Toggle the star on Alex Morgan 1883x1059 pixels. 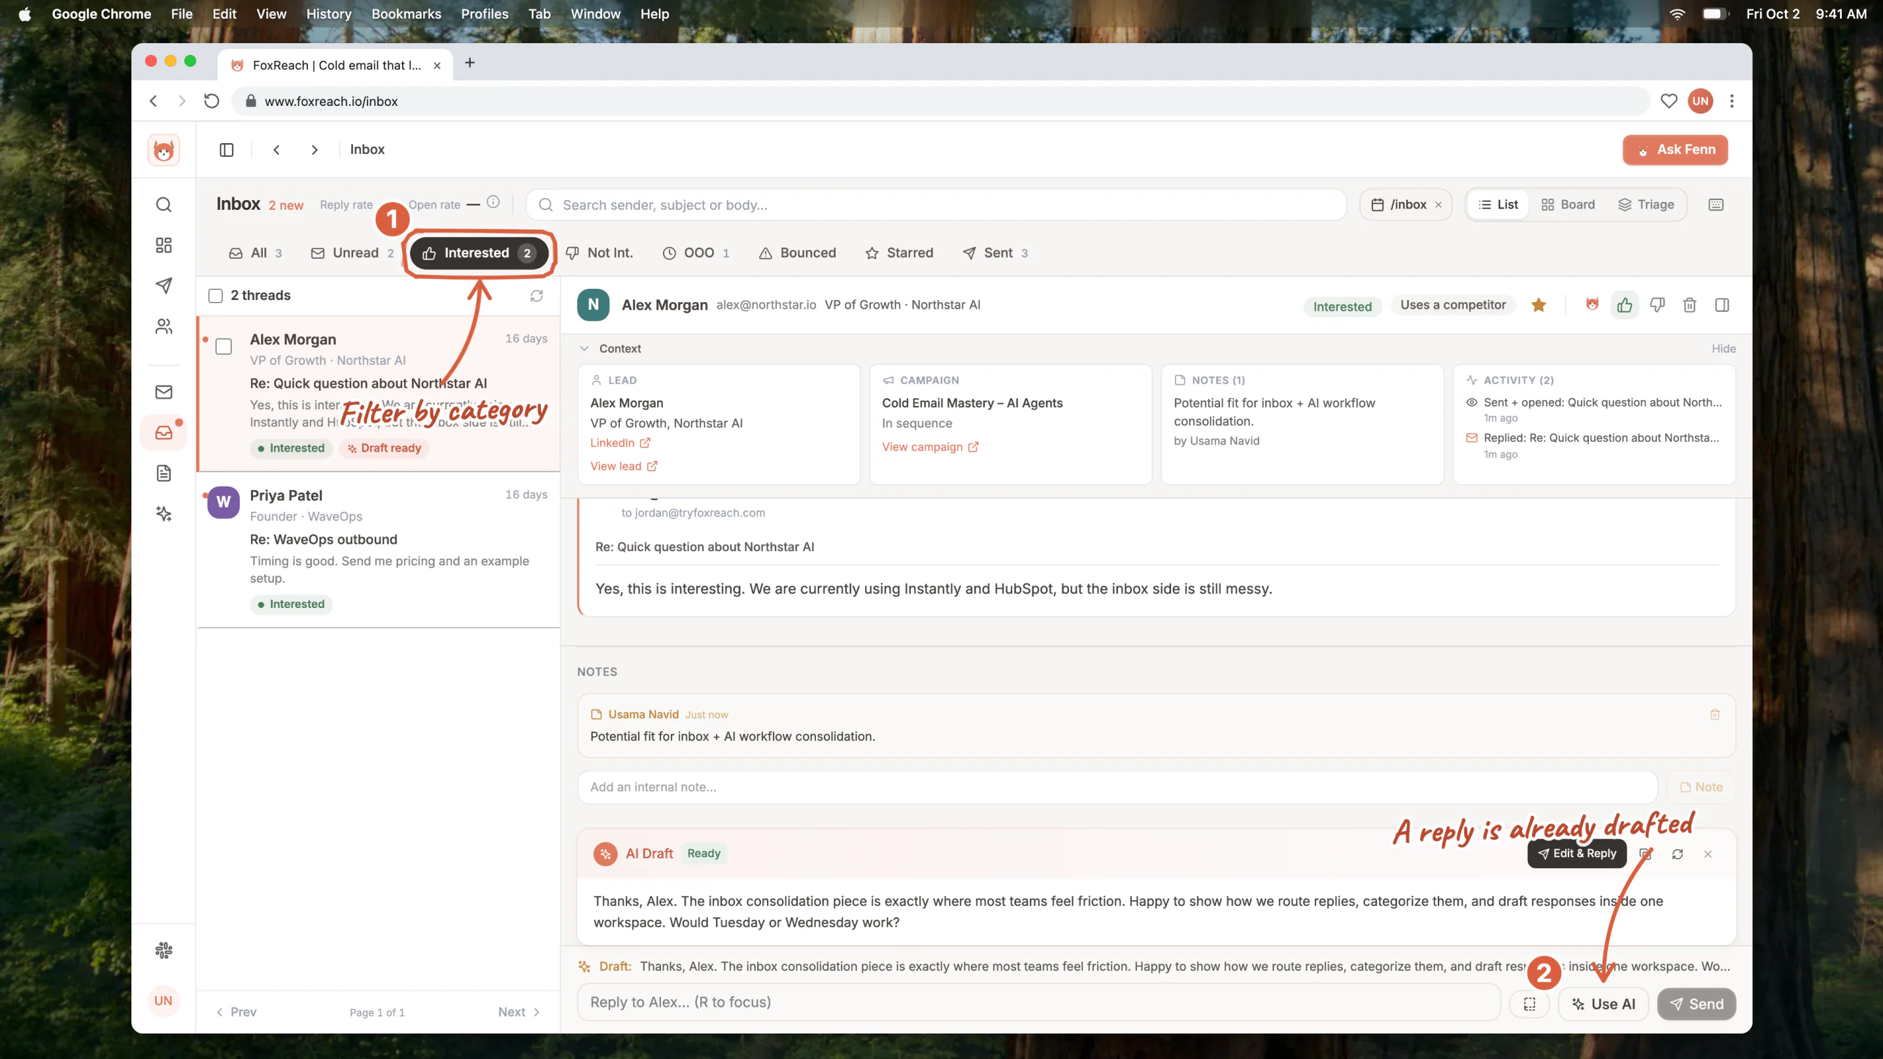click(x=1538, y=305)
